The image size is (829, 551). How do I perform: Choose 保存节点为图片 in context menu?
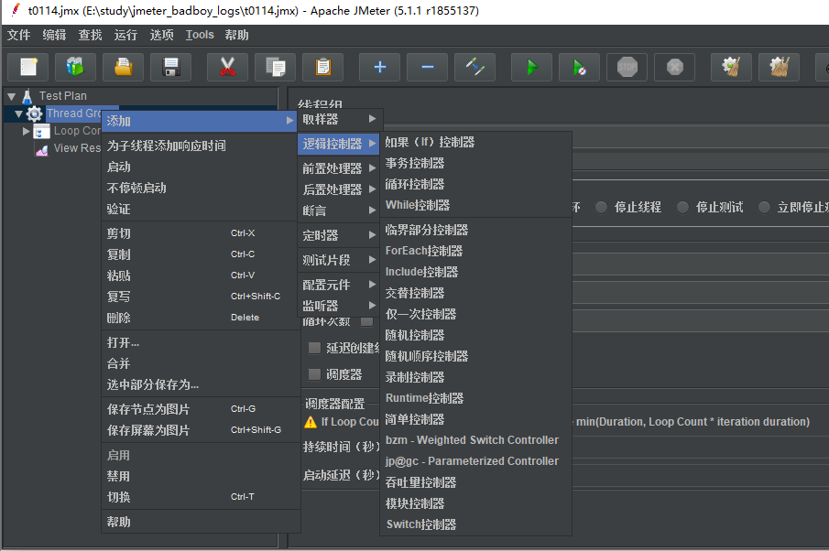pos(201,409)
